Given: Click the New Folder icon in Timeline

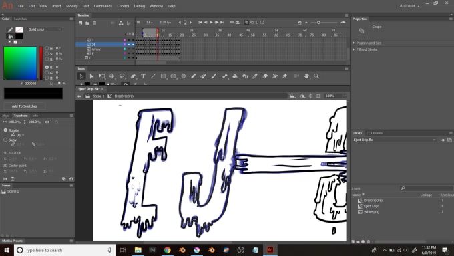Looking at the screenshot, I should [x=87, y=23].
